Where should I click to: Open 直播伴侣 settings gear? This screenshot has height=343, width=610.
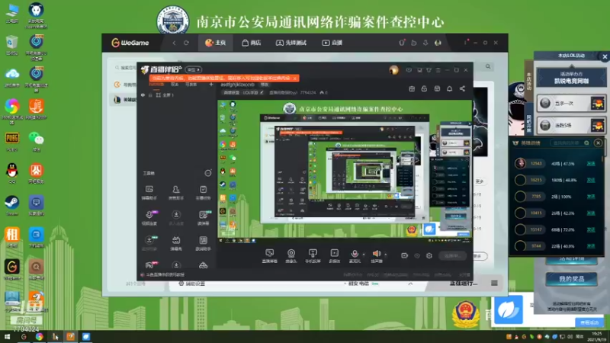[x=429, y=255]
